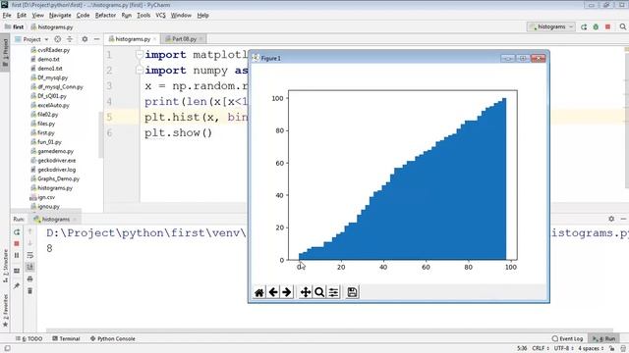The image size is (629, 353).
Task: Select the Pan tool in Figure toolbar
Action: coord(306,292)
